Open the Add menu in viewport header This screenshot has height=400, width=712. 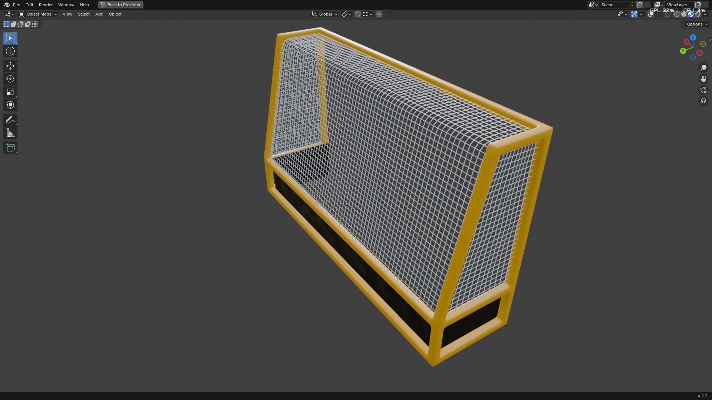click(99, 14)
